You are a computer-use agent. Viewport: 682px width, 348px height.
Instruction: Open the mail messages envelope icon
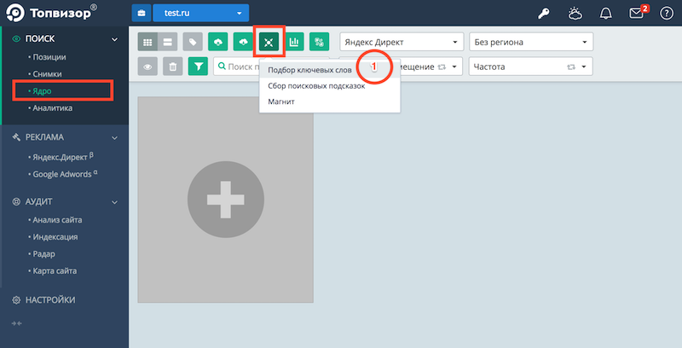point(634,14)
